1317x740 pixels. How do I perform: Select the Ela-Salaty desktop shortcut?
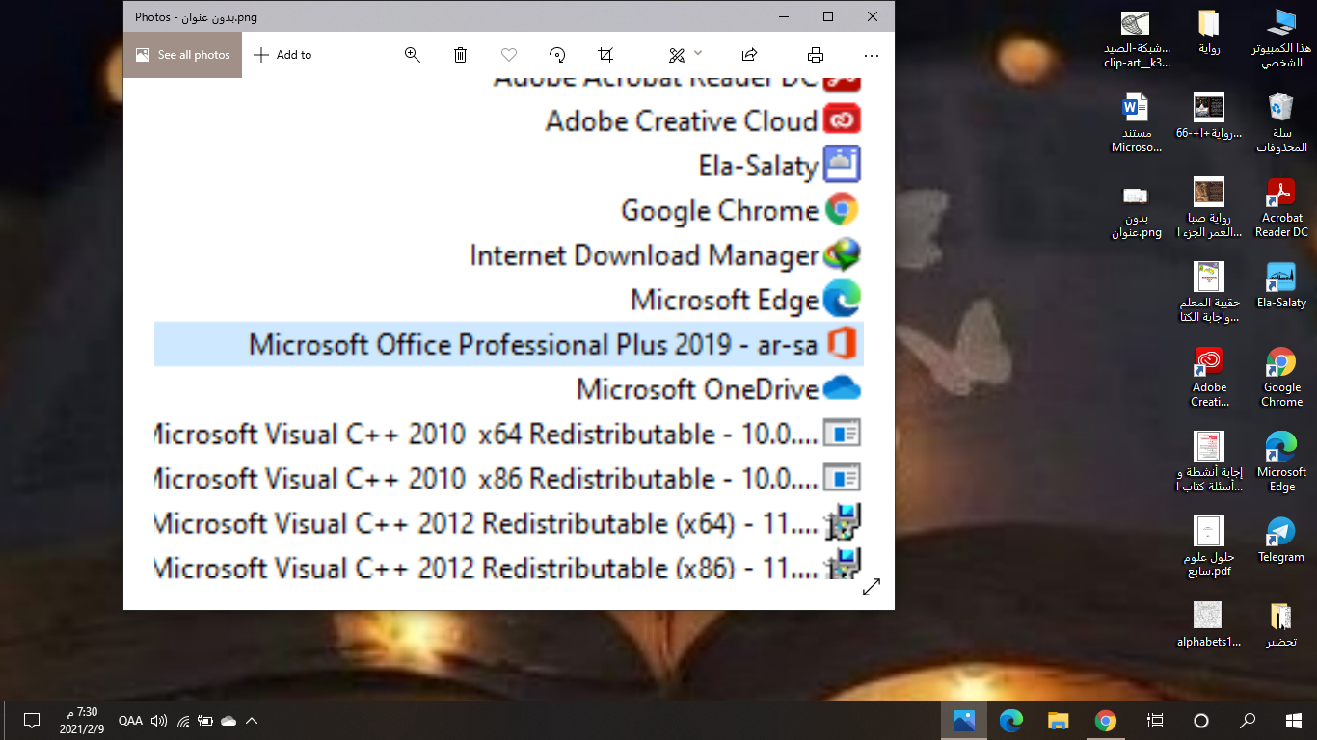pos(1281,286)
